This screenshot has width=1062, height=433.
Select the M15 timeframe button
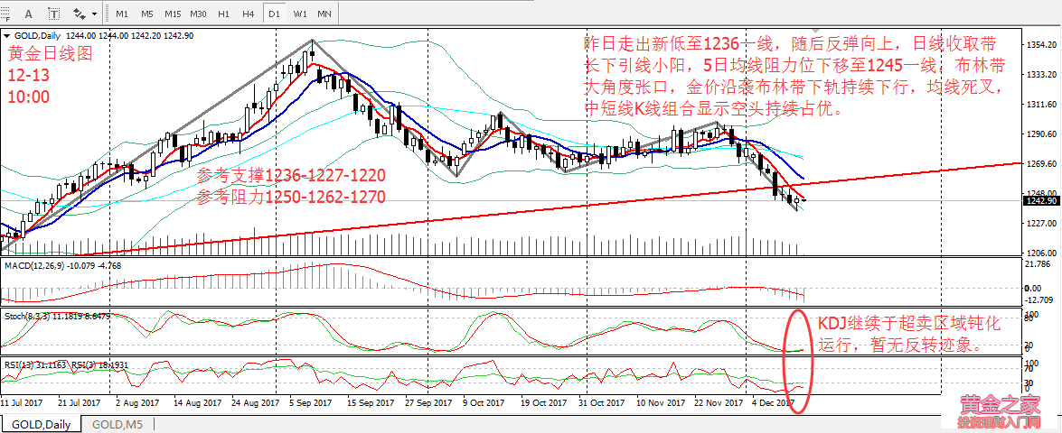point(173,14)
